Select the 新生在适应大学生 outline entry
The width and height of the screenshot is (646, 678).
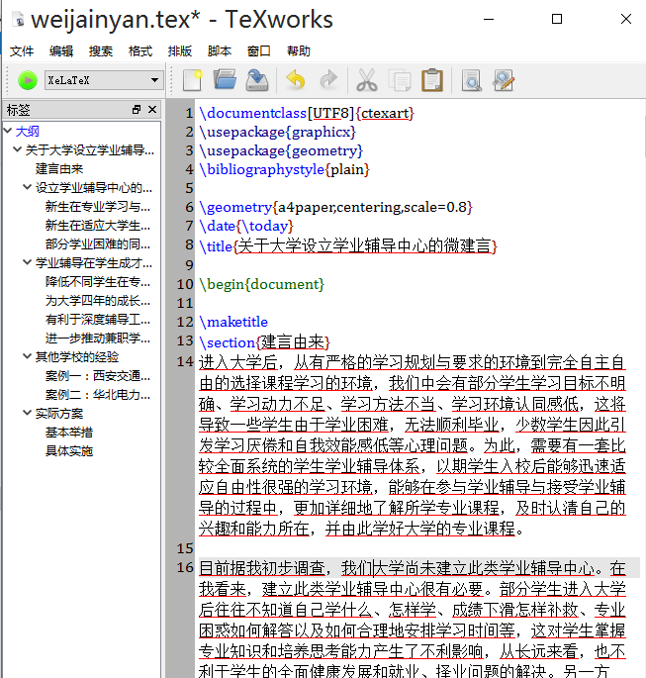click(98, 226)
